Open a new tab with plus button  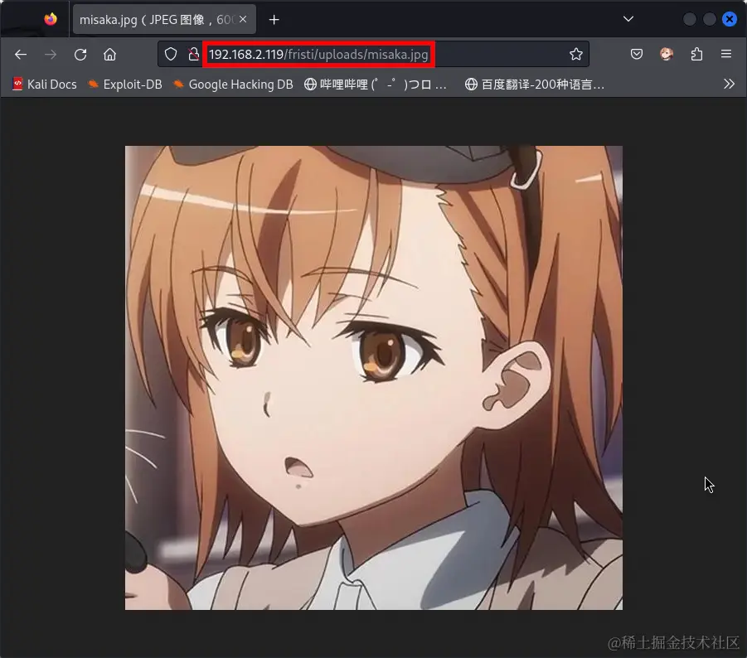(274, 20)
